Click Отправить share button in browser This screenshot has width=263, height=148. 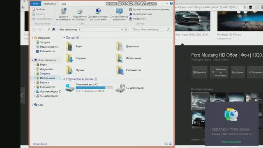coord(255,72)
